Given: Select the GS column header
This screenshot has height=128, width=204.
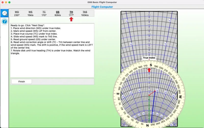Looking at the screenshot, I should tap(58, 12).
